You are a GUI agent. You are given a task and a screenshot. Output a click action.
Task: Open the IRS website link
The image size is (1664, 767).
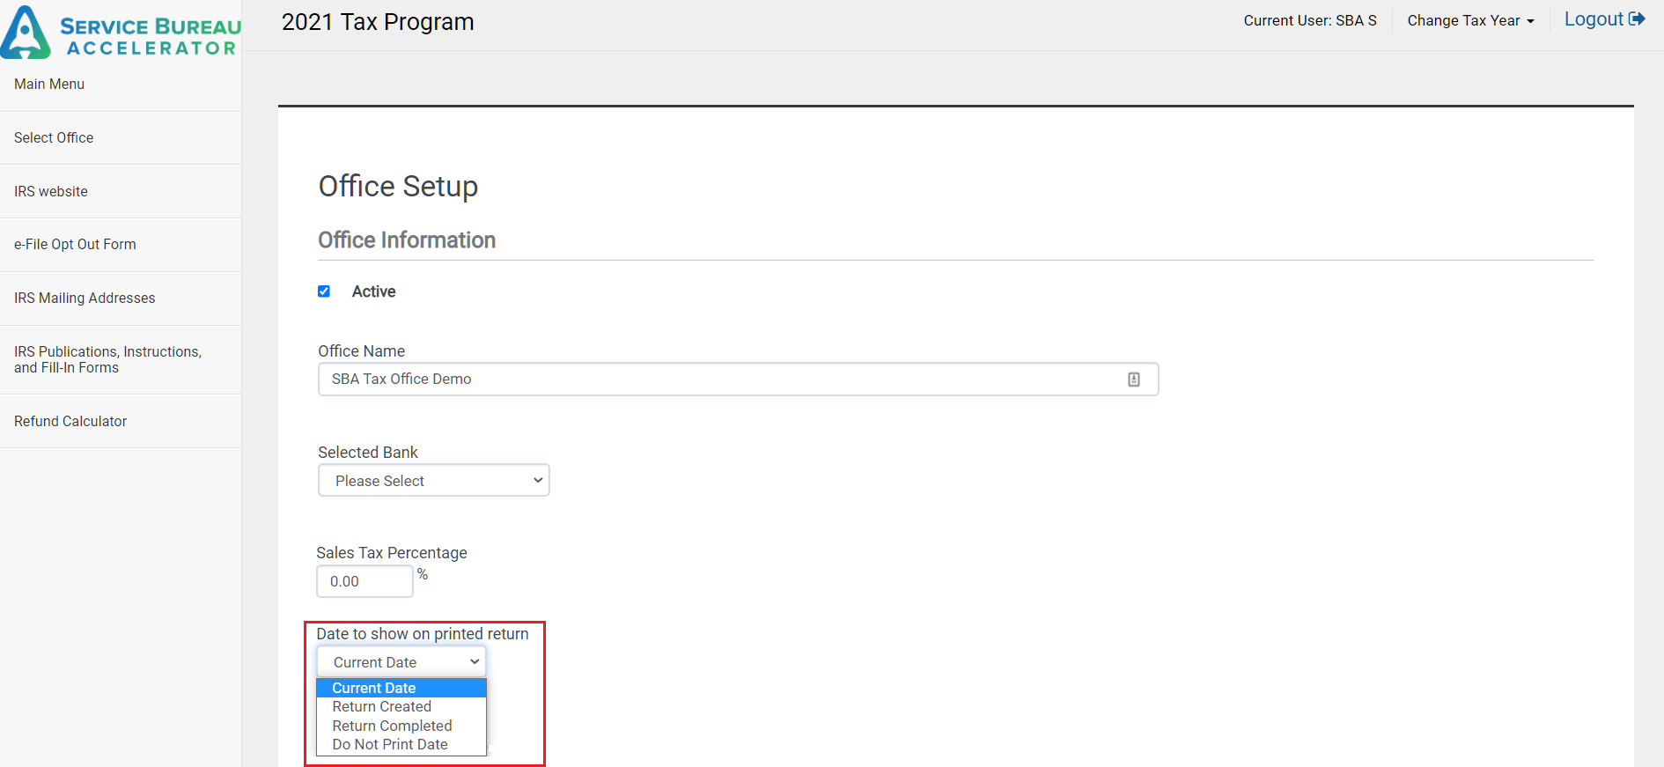(51, 192)
